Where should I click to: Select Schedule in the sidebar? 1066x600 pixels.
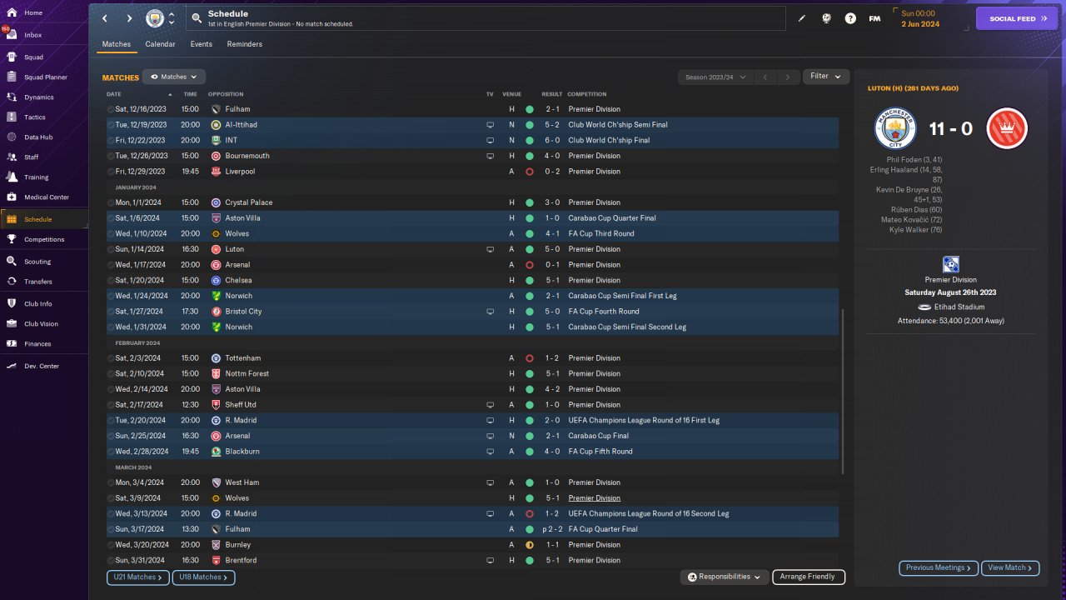[x=43, y=219]
